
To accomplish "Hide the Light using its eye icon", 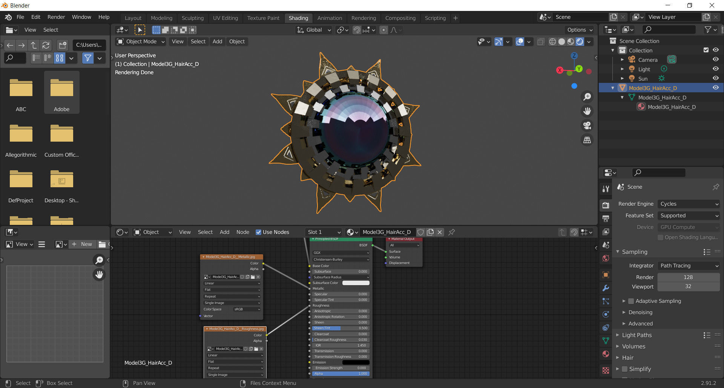I will coord(715,69).
